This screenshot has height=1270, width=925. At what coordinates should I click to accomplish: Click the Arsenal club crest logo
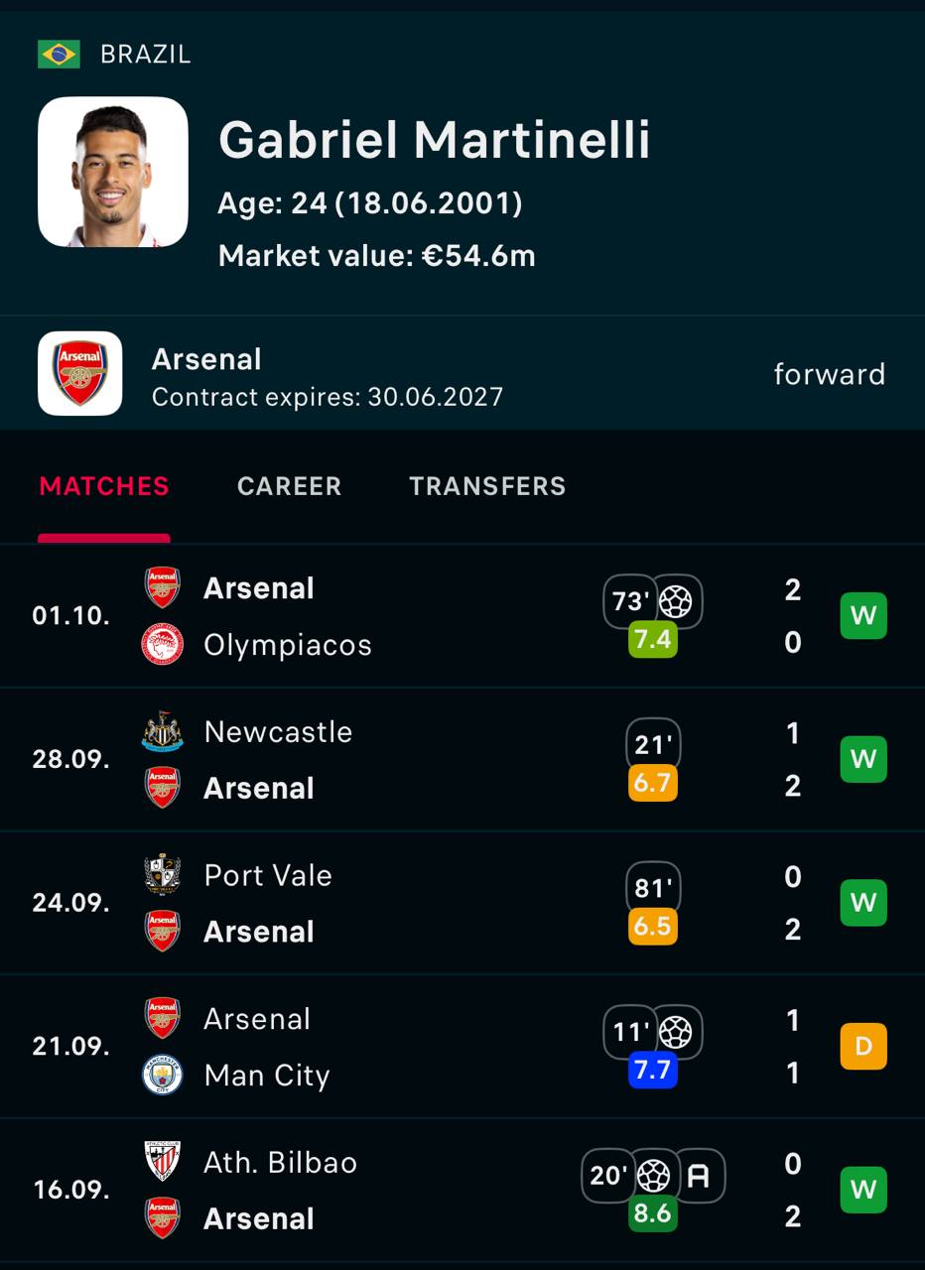pyautogui.click(x=80, y=373)
